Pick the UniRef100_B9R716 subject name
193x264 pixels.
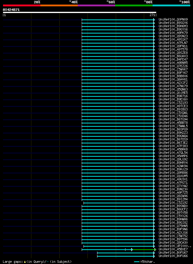[173, 96]
